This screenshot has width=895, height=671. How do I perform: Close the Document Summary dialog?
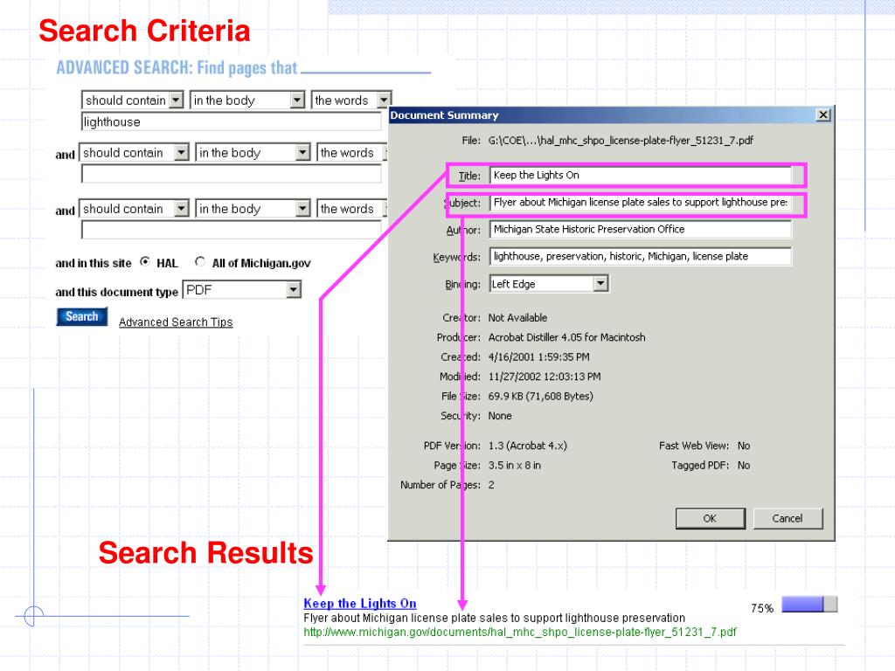point(823,115)
